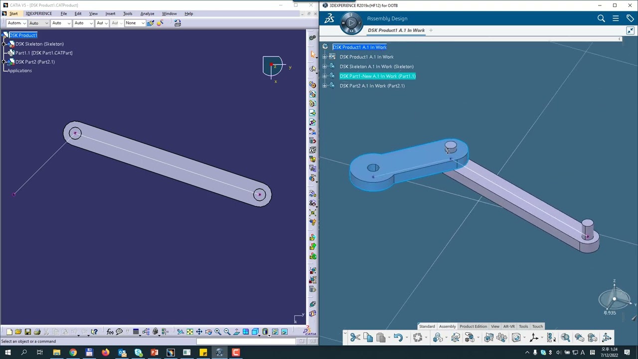Select the Pan tool in CATIA view toolbar
638x359 pixels.
199,332
